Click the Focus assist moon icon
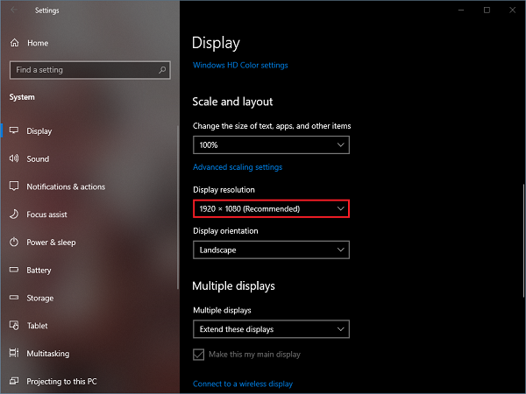526x394 pixels. tap(14, 215)
